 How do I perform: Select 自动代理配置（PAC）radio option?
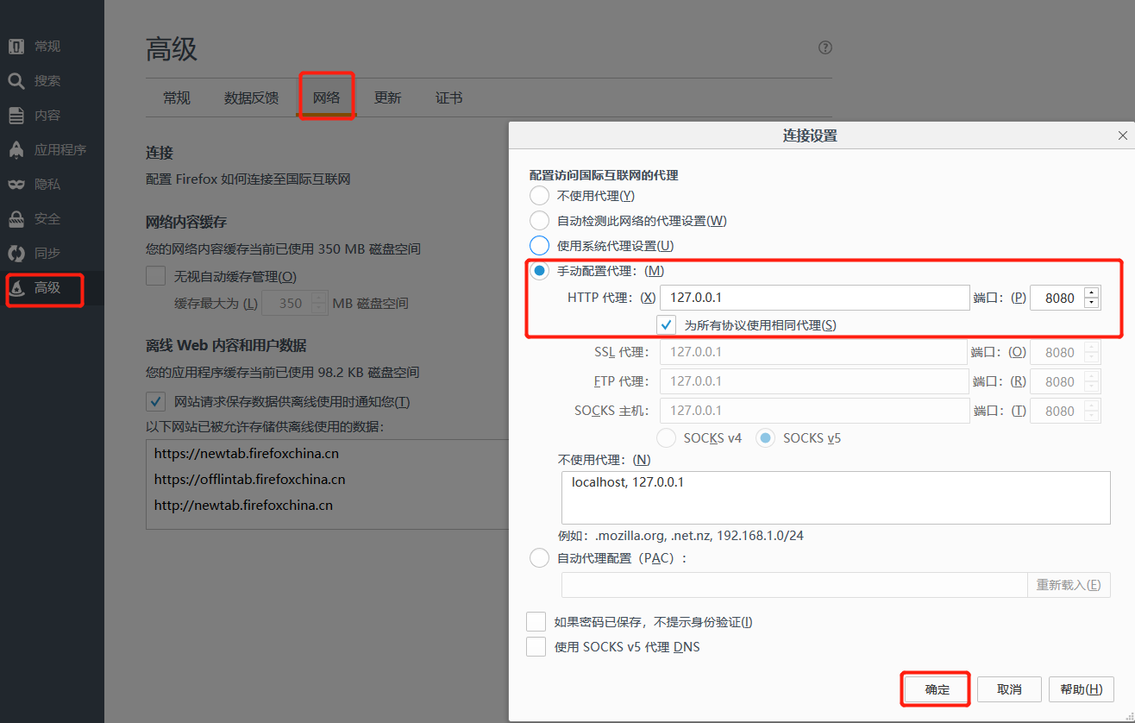coord(539,558)
